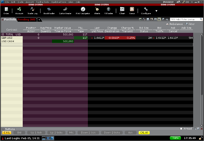This screenshot has height=141, width=204.
Task: Open the Trading Tools menu
Action: (42, 2)
